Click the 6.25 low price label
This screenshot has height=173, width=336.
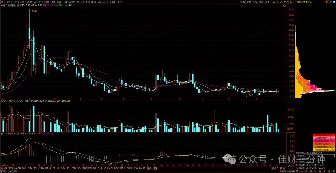point(250,94)
